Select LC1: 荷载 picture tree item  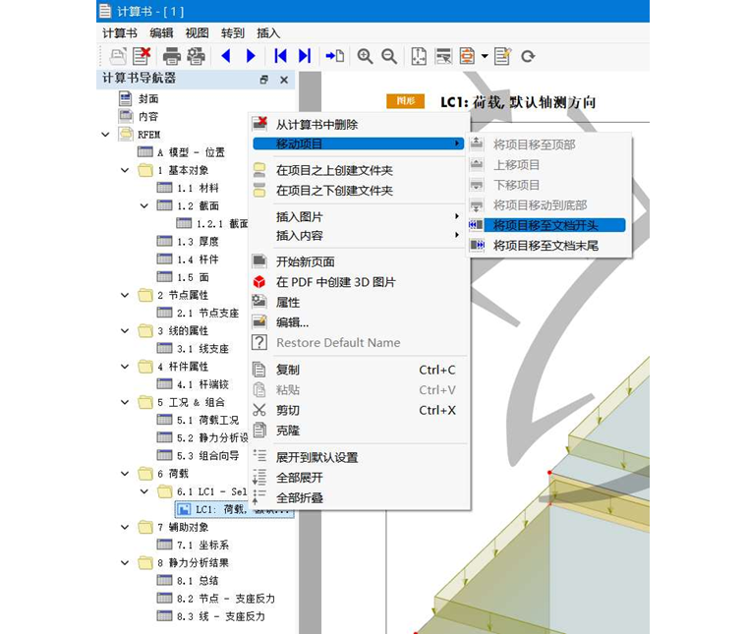click(x=234, y=509)
